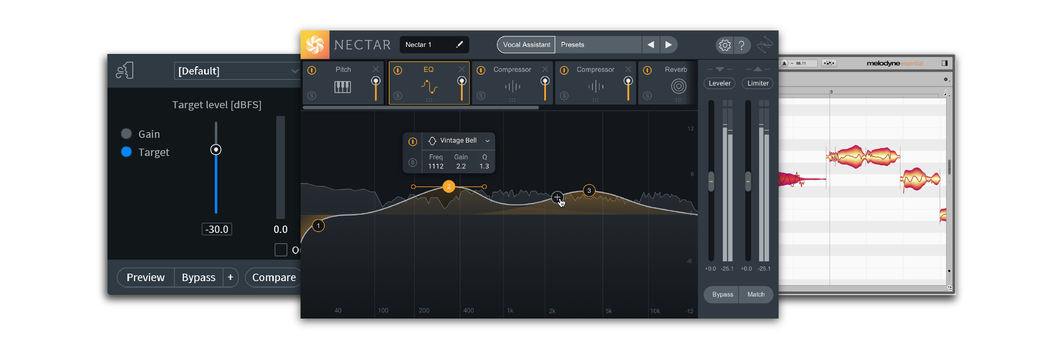Click the Vocal Assistant button

coord(526,44)
